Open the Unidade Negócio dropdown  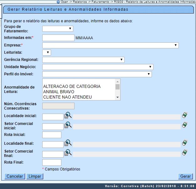coord(98,67)
